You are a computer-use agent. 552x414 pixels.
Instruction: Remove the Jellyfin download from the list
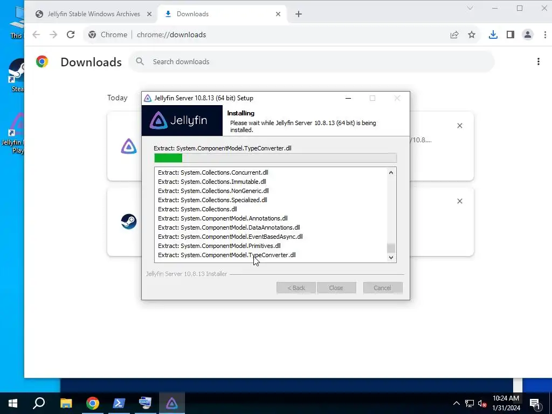point(460,126)
